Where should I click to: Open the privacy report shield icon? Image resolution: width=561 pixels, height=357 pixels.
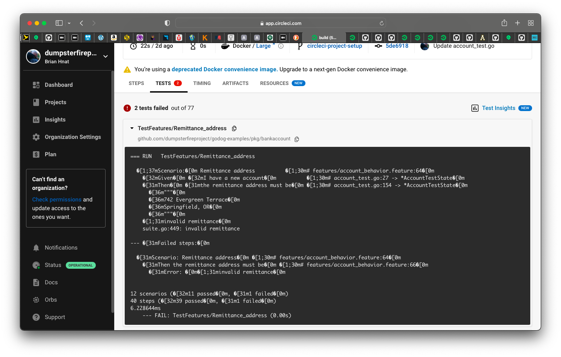(x=167, y=23)
